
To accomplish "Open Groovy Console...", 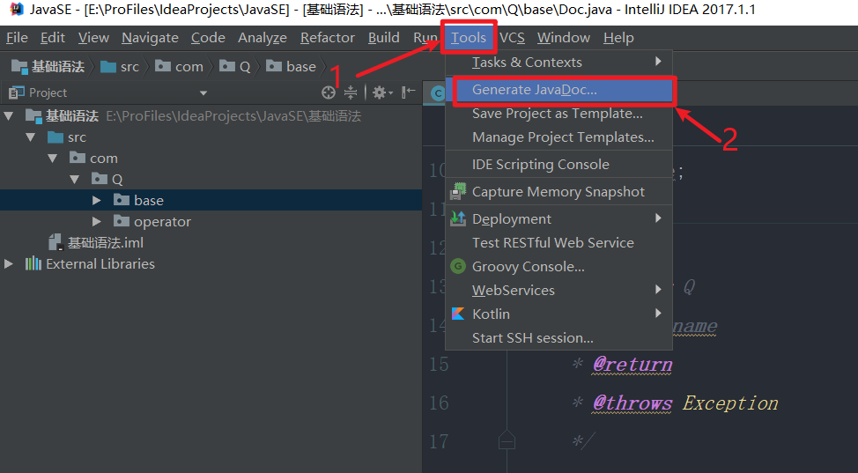I will (558, 266).
